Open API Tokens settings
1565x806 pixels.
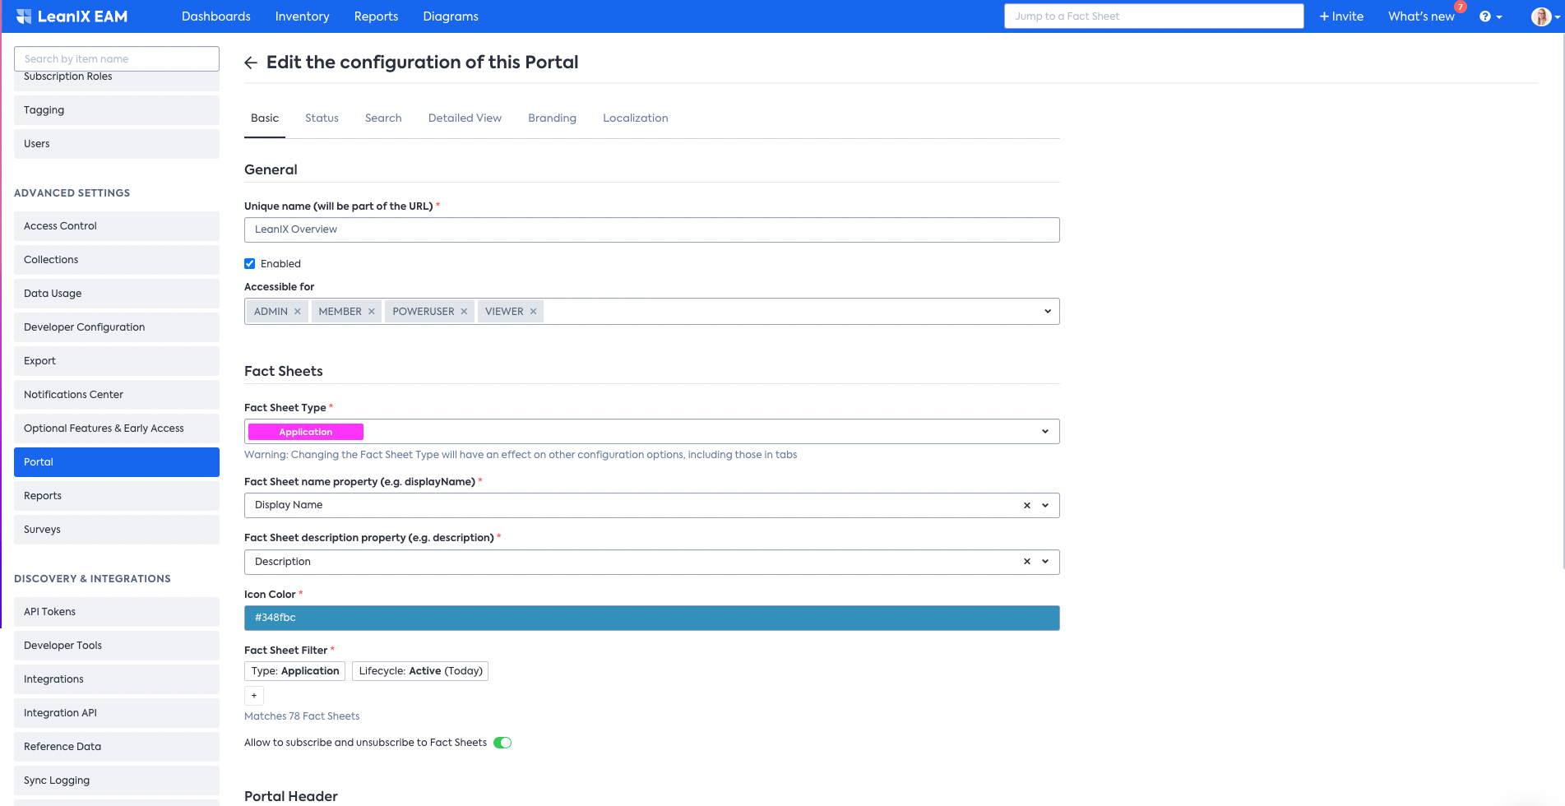(x=117, y=612)
